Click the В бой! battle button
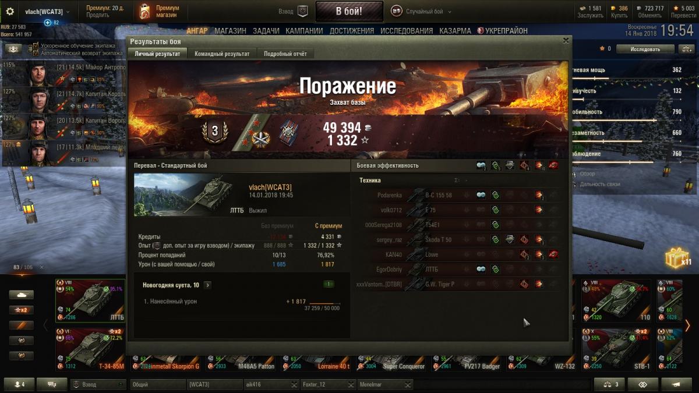Viewport: 699px width, 393px height. (349, 11)
